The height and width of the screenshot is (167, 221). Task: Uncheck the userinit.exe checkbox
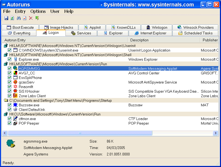pyautogui.click(x=10, y=50)
